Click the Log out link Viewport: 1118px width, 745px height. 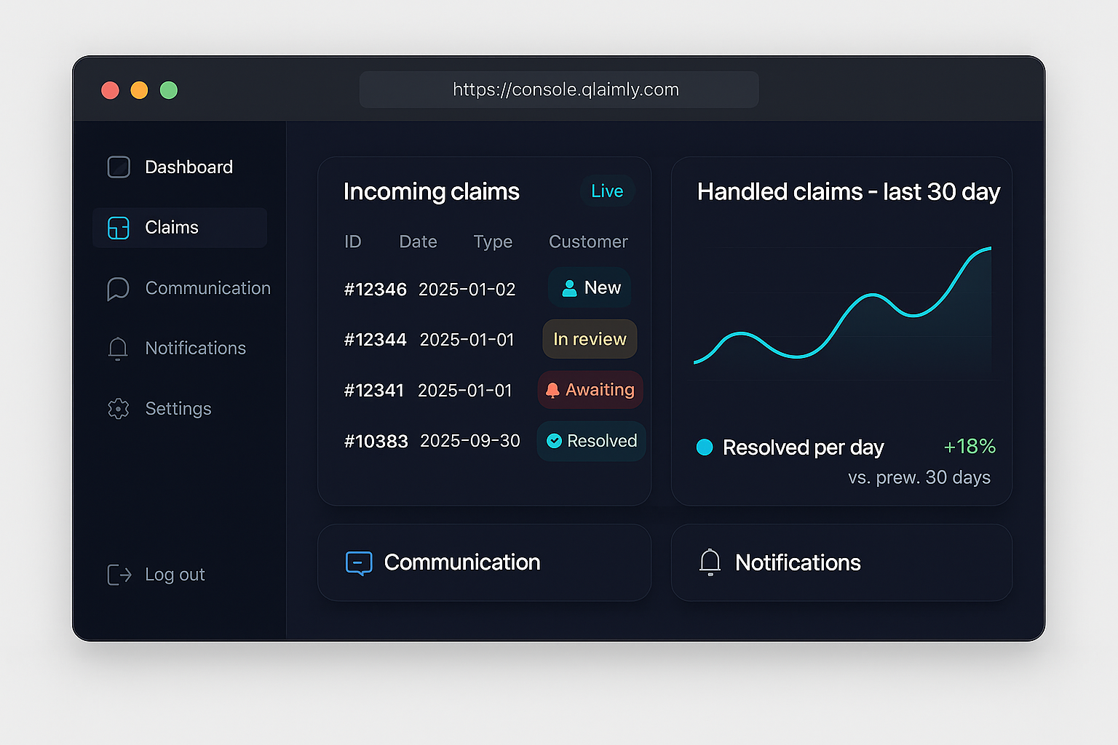click(175, 574)
